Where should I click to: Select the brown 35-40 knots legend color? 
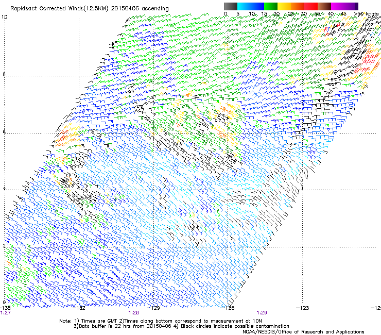tap(324, 6)
